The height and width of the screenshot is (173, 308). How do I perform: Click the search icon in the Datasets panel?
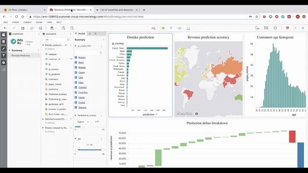[68, 39]
